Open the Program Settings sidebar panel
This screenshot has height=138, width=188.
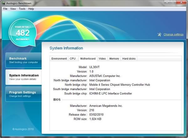[23, 94]
